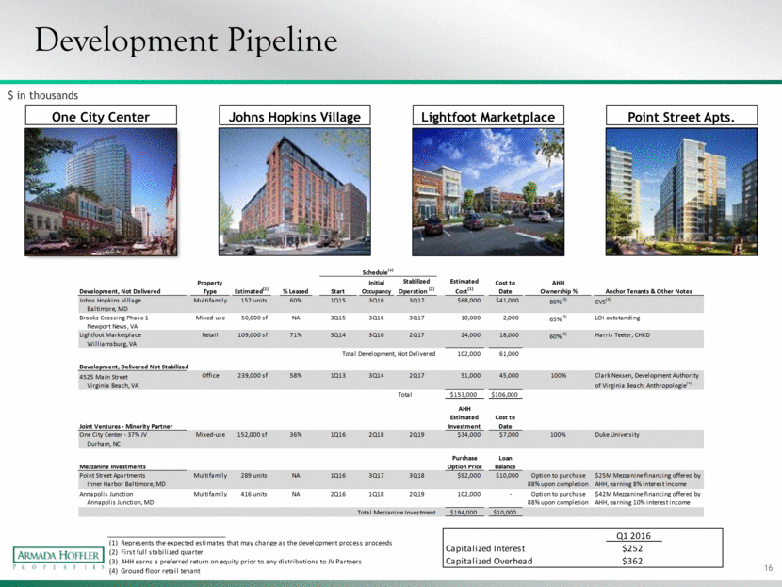The image size is (782, 587).
Task: Click footnote (3) about preferred return
Action: point(235,562)
